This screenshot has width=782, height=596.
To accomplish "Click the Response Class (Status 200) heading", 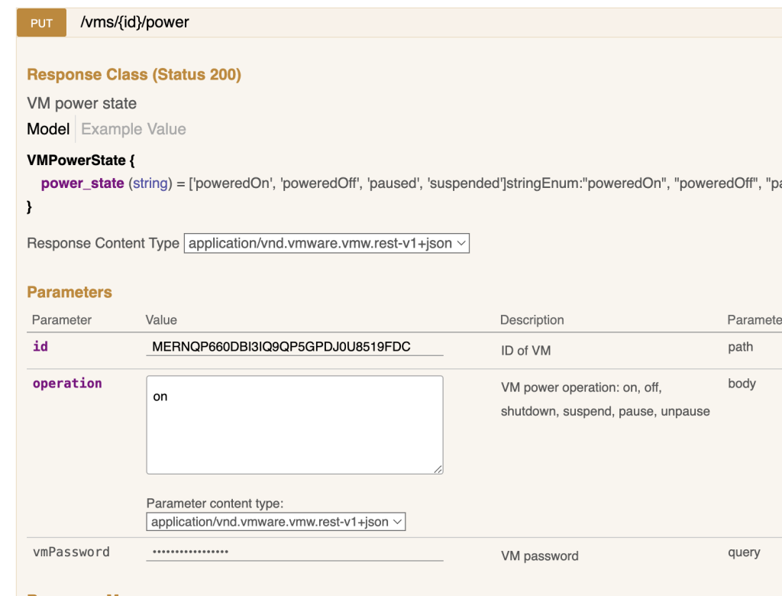I will (x=134, y=75).
